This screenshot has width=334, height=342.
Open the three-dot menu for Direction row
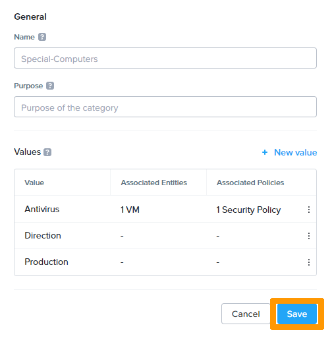[x=309, y=236]
